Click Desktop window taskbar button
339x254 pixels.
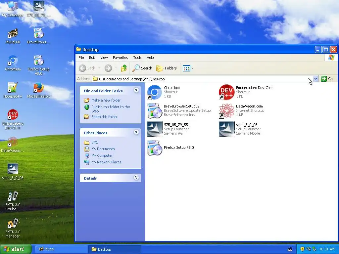pyautogui.click(x=114, y=249)
